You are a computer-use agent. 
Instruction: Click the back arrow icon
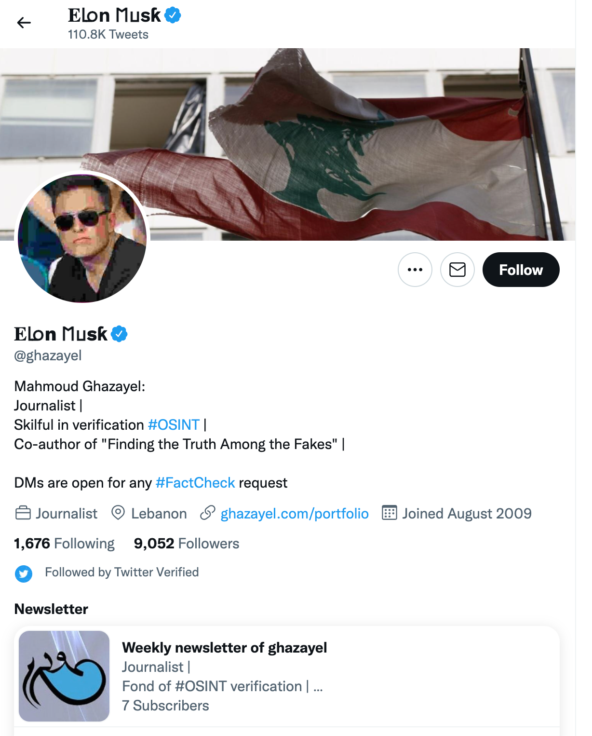click(x=24, y=23)
